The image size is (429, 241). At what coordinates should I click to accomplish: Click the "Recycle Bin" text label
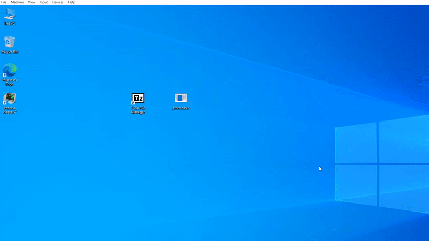coord(10,52)
